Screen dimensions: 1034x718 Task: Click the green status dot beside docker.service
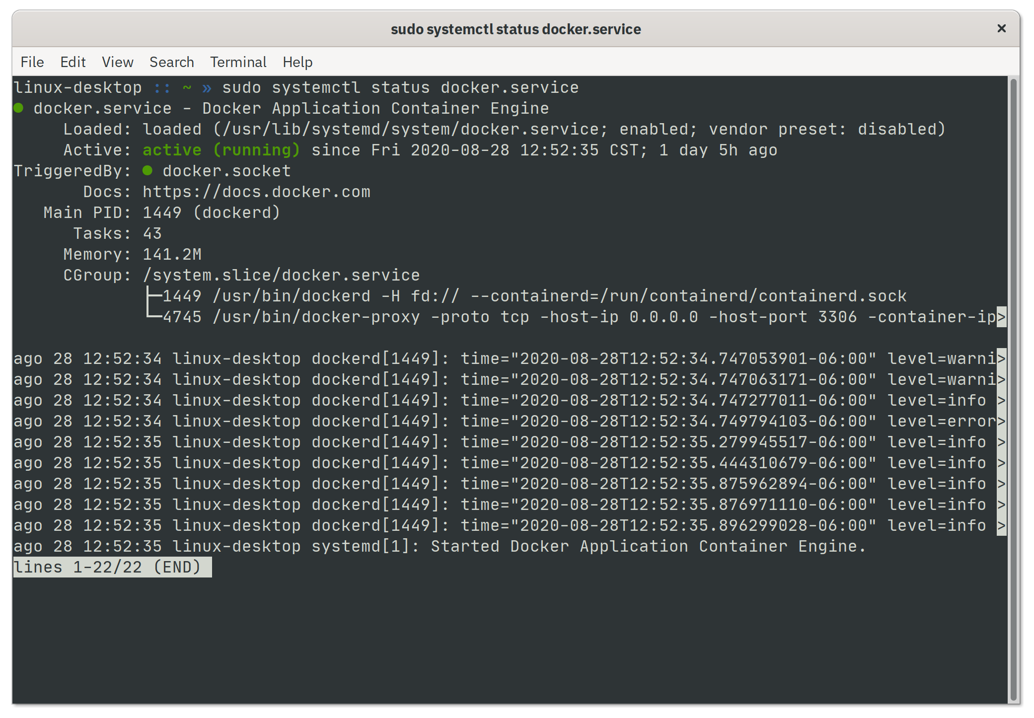tap(19, 108)
